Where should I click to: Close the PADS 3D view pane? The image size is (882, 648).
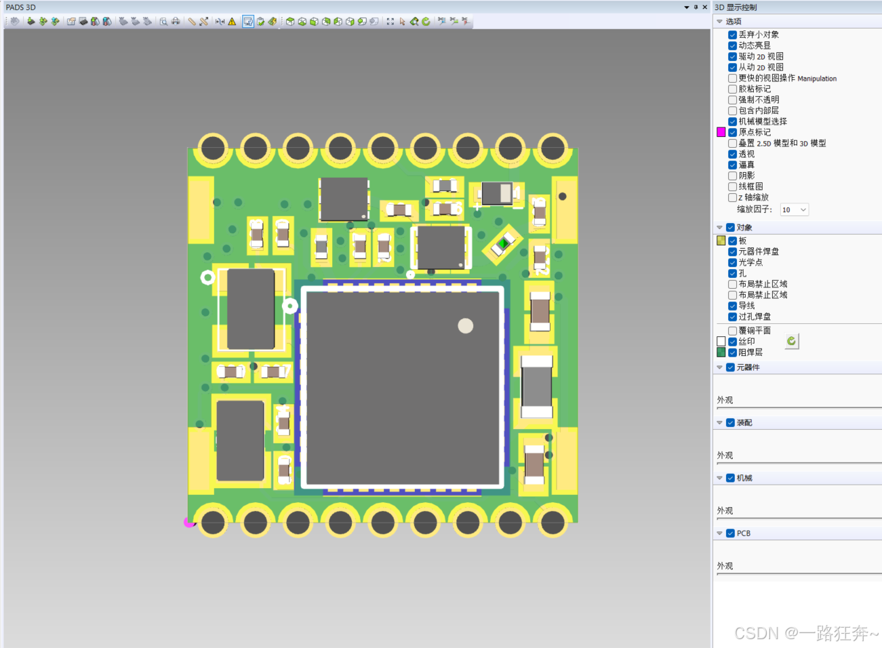tap(705, 7)
